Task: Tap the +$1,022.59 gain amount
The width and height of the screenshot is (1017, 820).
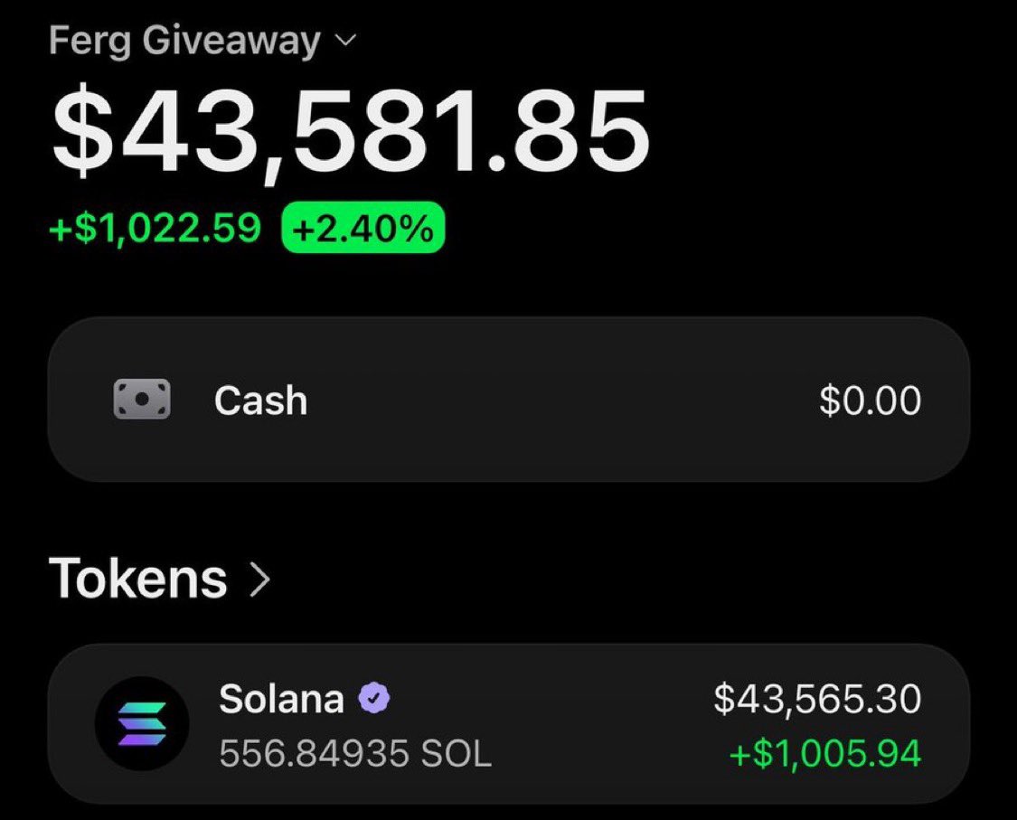Action: (155, 228)
